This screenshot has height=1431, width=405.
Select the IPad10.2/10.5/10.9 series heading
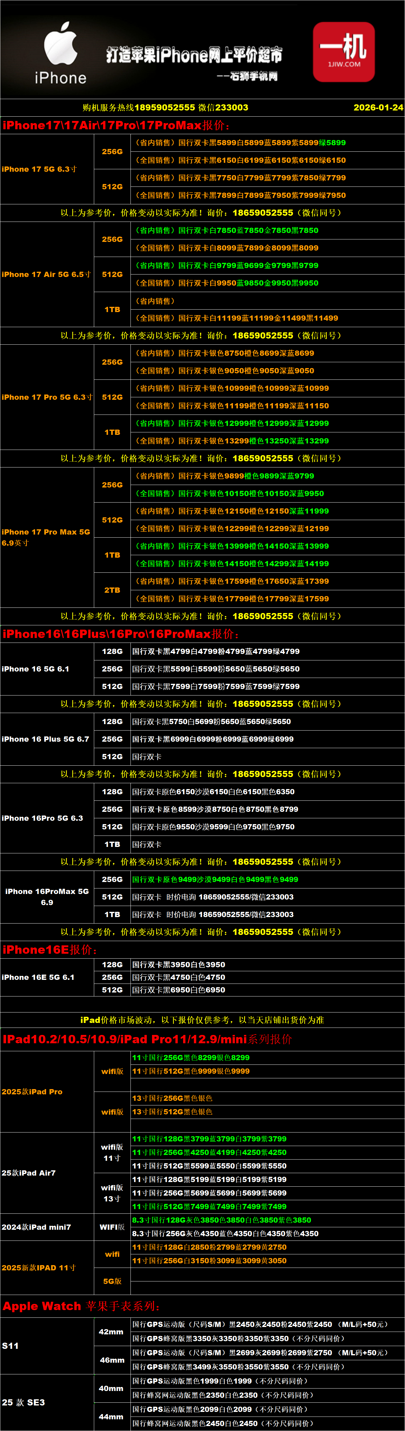[x=147, y=1039]
